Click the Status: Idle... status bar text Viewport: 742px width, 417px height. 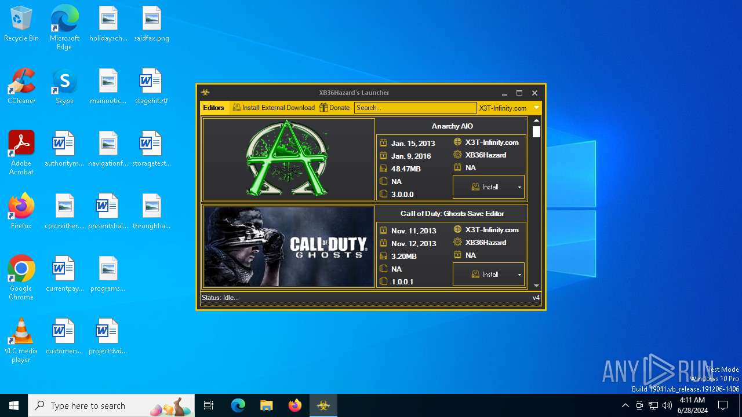click(x=220, y=298)
